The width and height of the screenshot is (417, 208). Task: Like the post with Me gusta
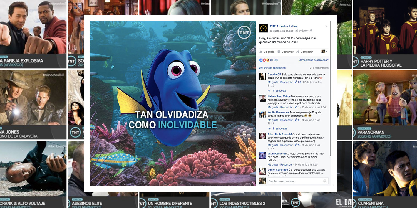tap(267, 52)
